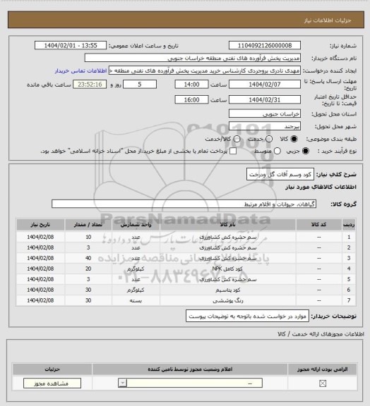The image size is (370, 406).
Task: Click row 1 item name سم حشره کش
Action: click(228, 237)
